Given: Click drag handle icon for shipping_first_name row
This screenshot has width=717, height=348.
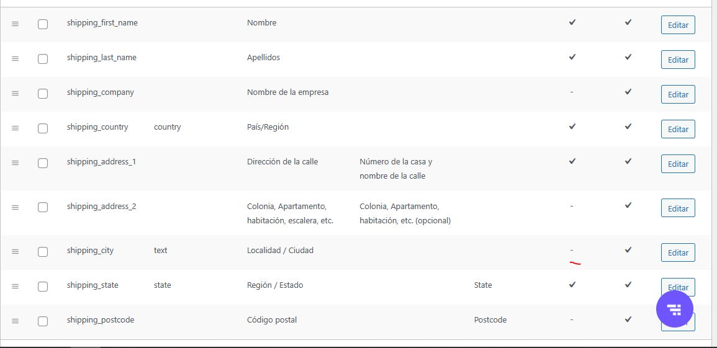Looking at the screenshot, I should 16,24.
